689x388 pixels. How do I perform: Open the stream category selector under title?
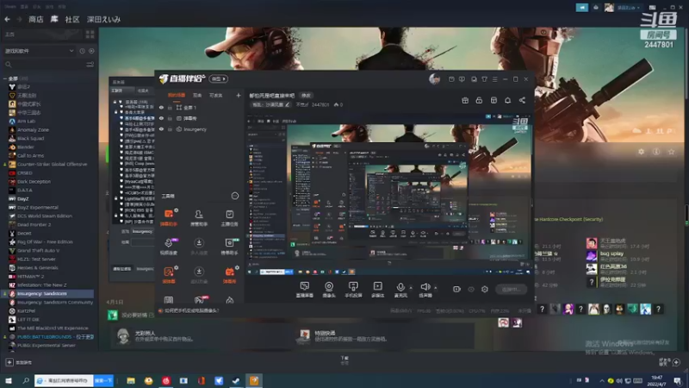click(270, 104)
